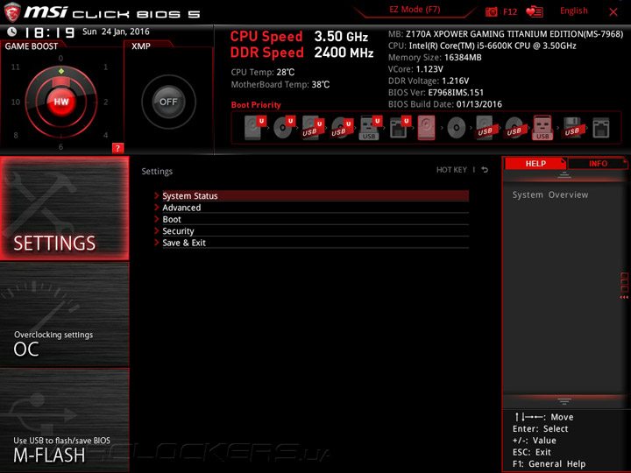631x473 pixels.
Task: Open the System Status entry
Action: (x=315, y=196)
